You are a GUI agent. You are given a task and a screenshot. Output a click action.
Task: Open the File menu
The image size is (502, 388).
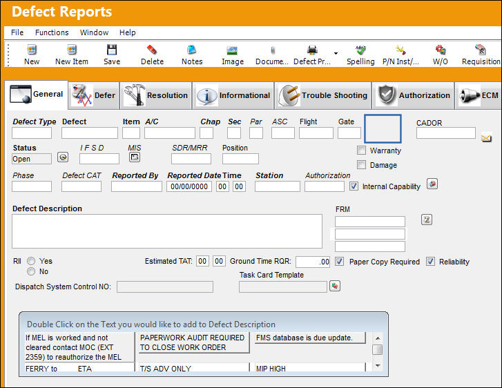(x=17, y=32)
